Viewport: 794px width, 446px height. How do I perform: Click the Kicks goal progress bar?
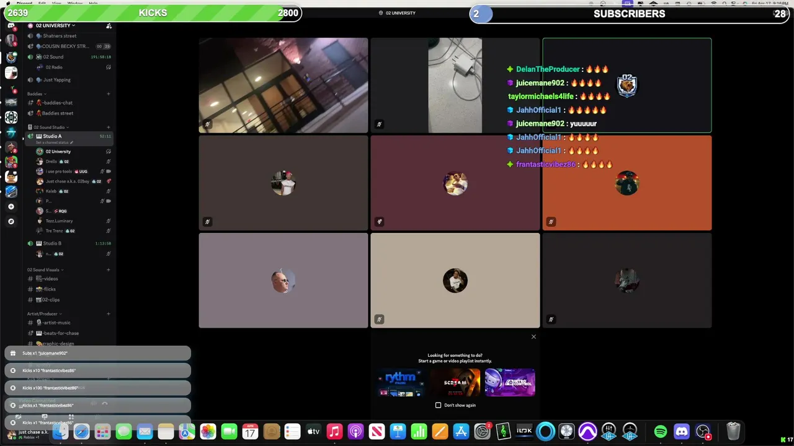(153, 13)
